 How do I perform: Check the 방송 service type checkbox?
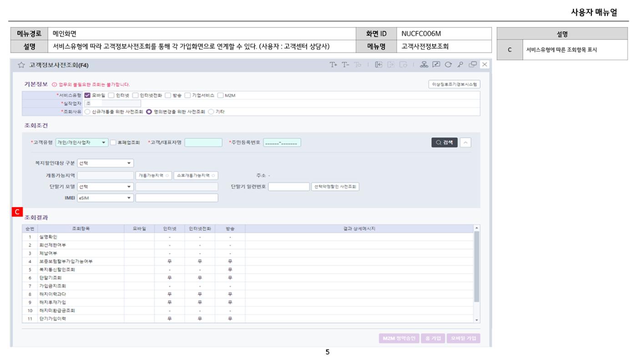coord(168,95)
